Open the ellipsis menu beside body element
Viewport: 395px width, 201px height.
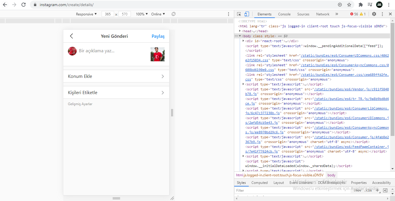click(x=236, y=36)
